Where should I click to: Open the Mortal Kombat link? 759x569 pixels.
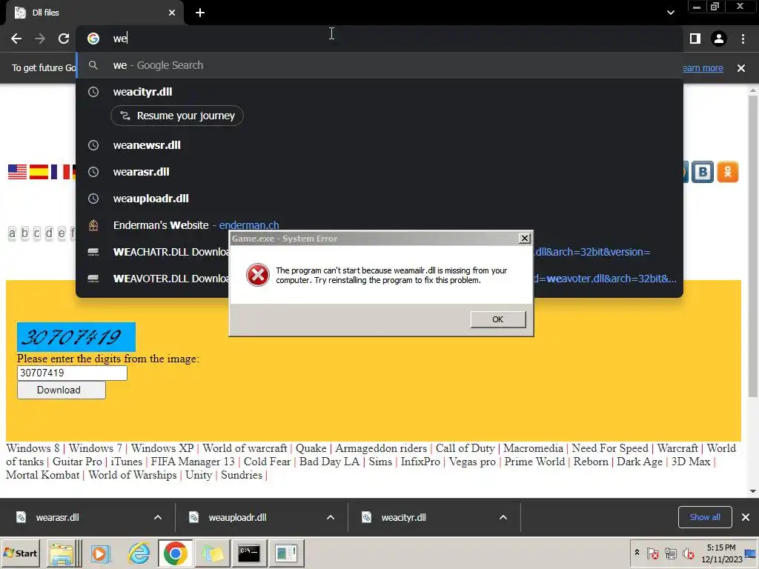[42, 475]
